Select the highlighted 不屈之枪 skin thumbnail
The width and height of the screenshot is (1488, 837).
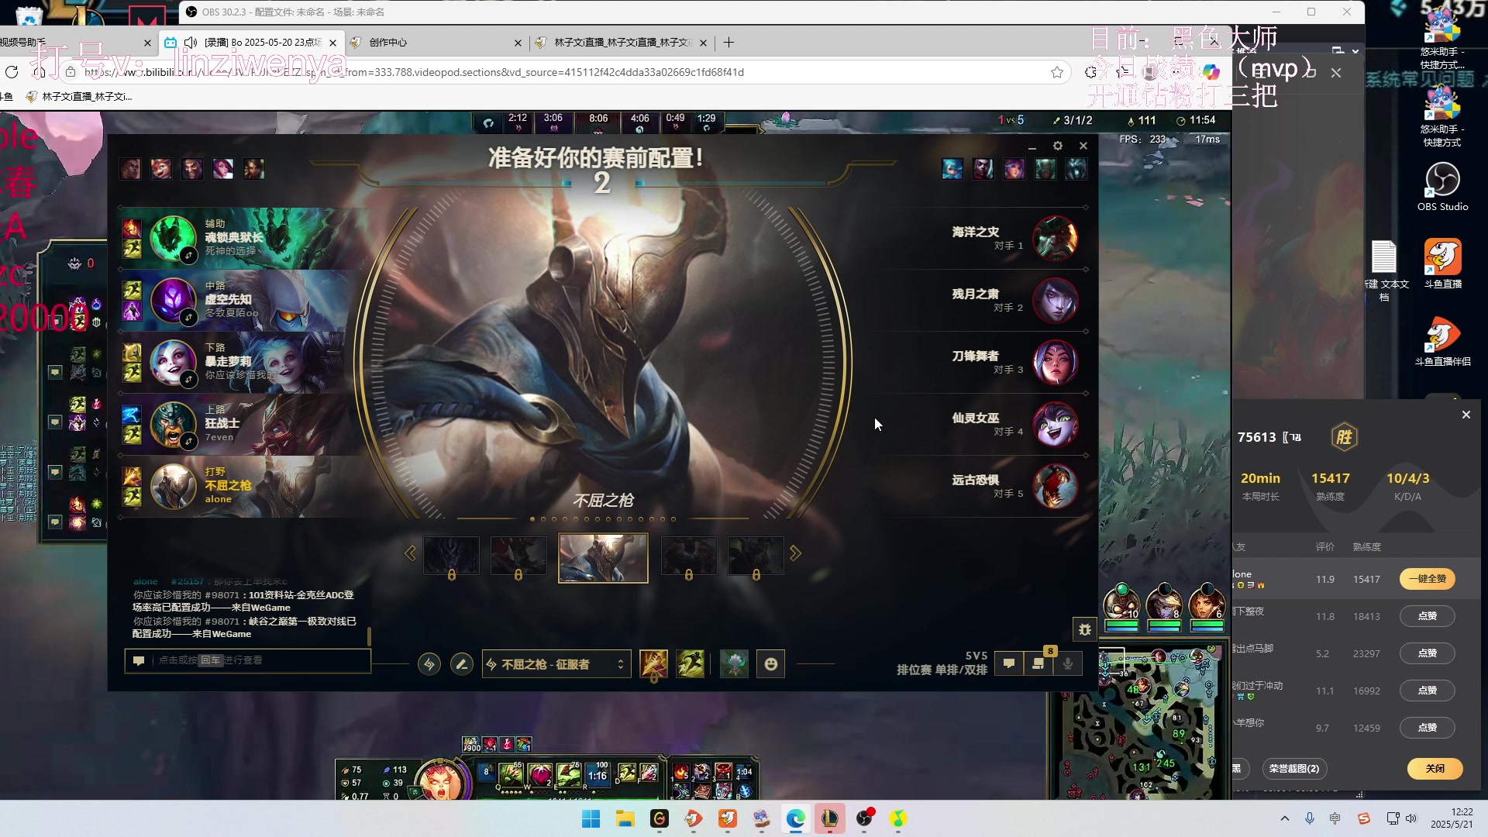click(603, 558)
